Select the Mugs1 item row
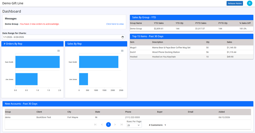 192,48
